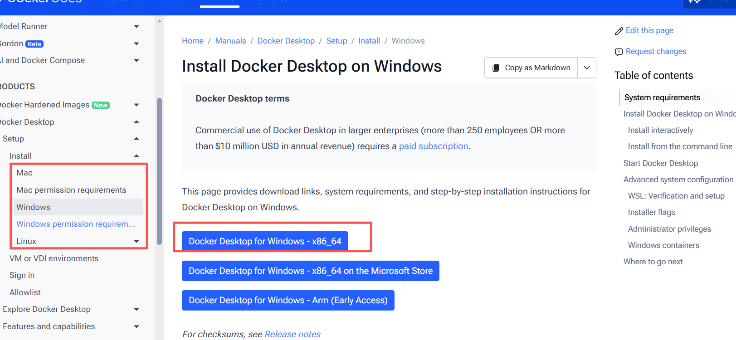Screen dimensions: 736x340
Task: Click the Docker Hardened Images sidebar label
Action: (x=44, y=105)
